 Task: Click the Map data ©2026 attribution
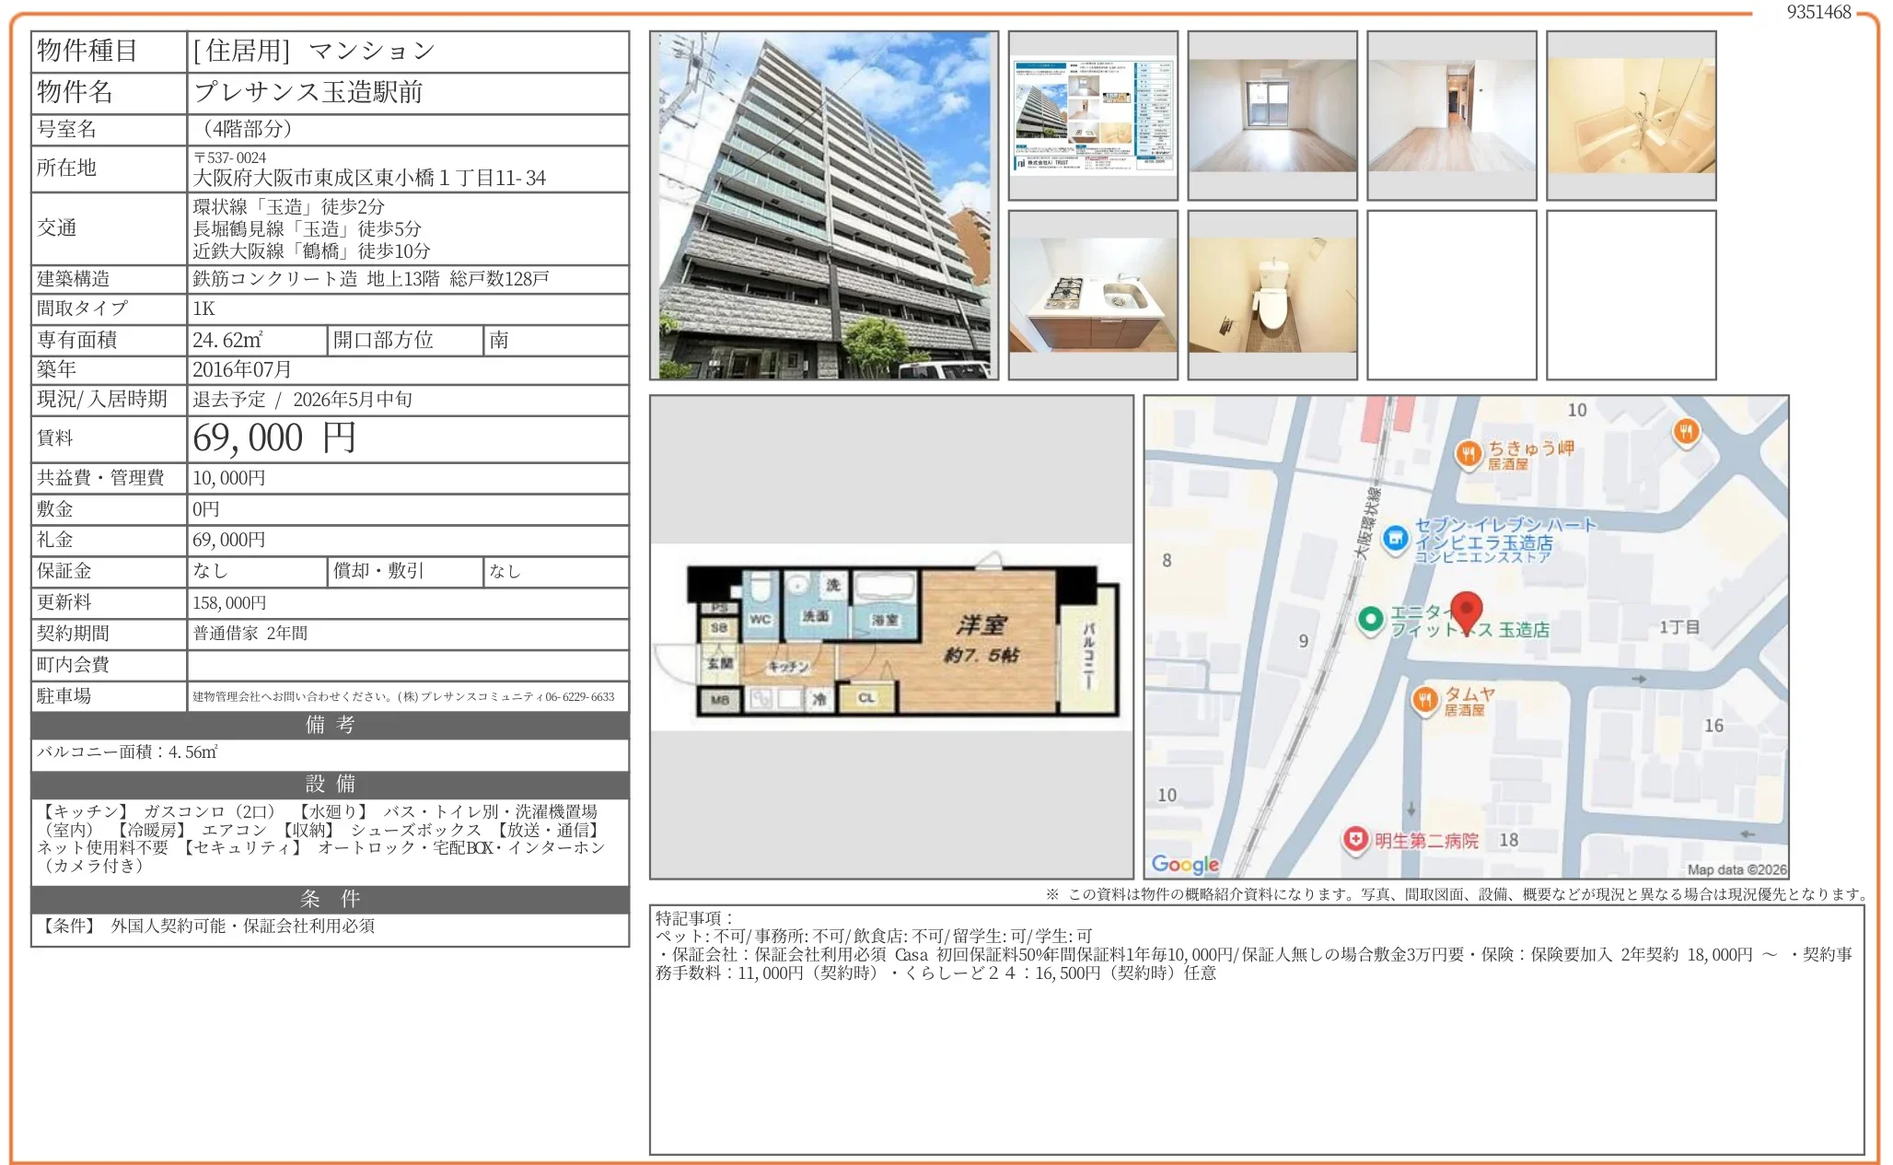[x=1736, y=869]
